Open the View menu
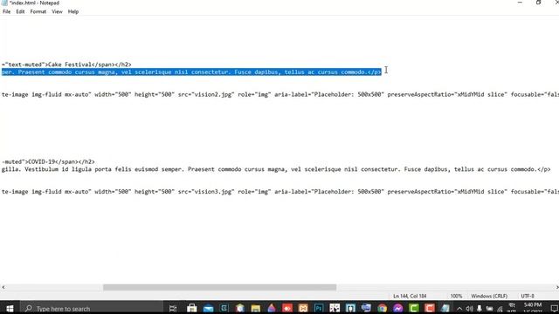The width and height of the screenshot is (559, 314). (x=57, y=11)
